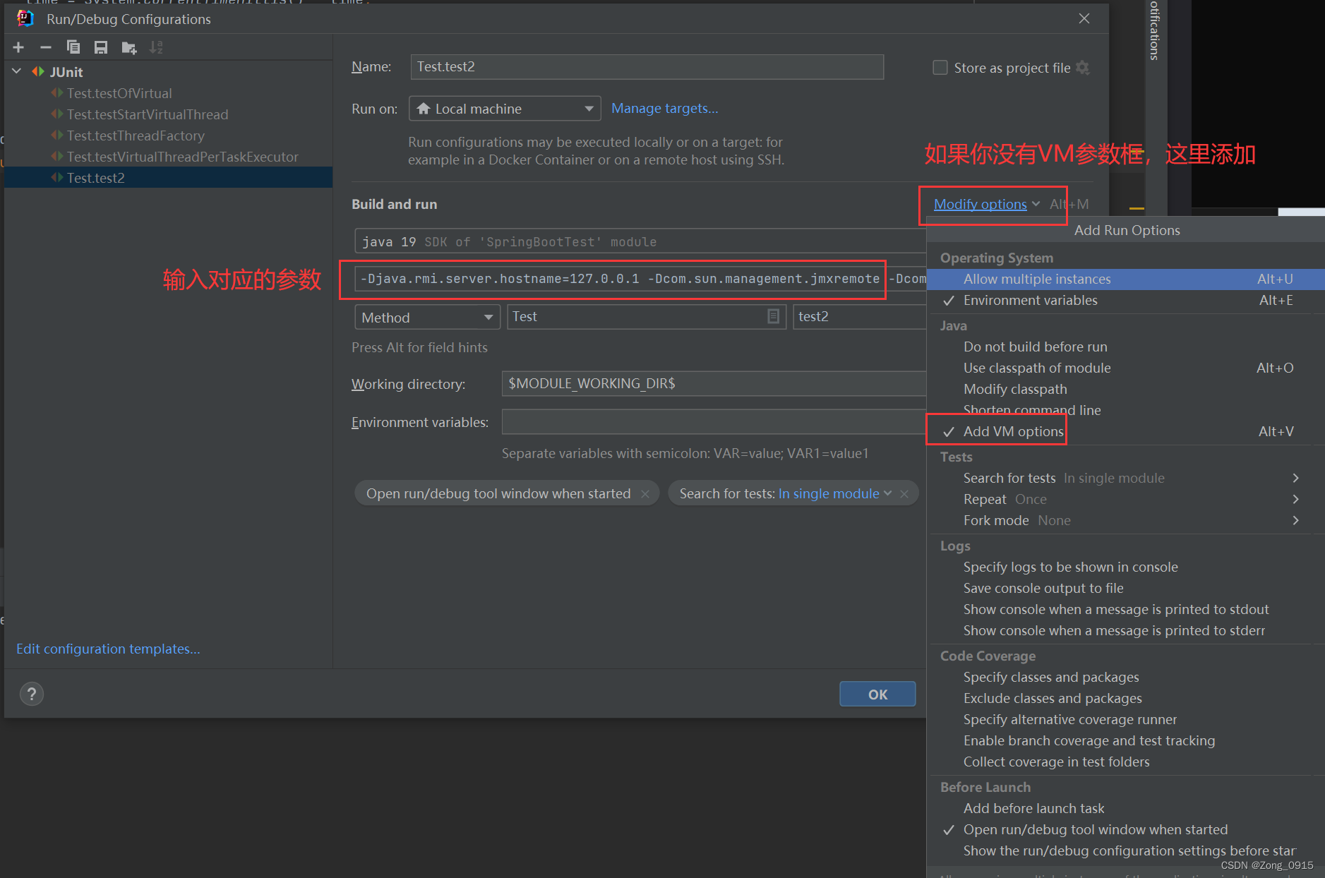This screenshot has width=1325, height=878.
Task: Select Show console when message printed to stderr
Action: point(1125,630)
